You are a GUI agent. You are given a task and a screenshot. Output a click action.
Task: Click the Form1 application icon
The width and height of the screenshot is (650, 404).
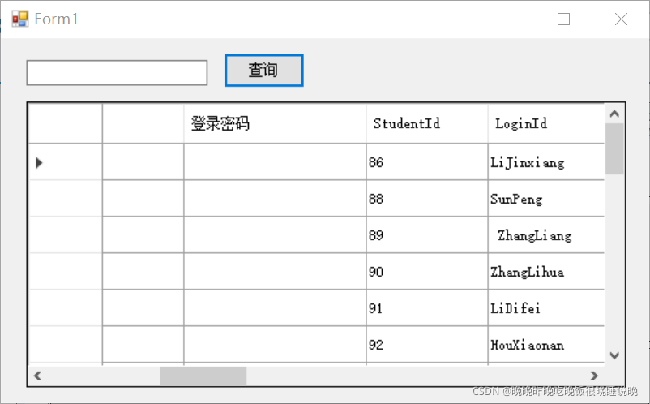[20, 19]
